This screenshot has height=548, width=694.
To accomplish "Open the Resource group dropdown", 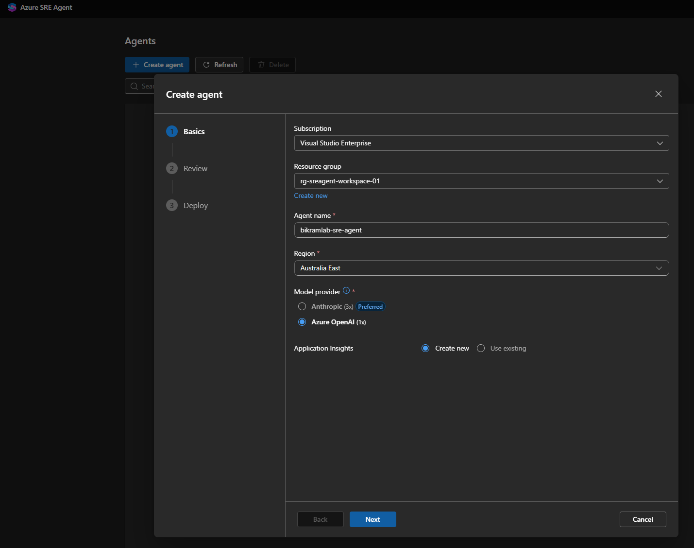I will coord(481,181).
